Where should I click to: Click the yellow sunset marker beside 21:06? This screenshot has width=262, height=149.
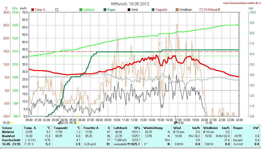pos(214,123)
